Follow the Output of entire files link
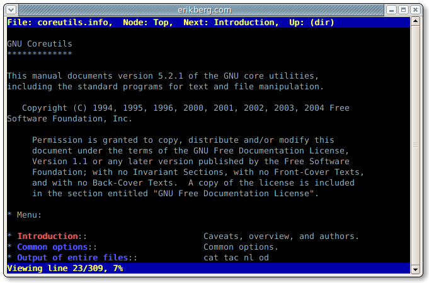The height and width of the screenshot is (283, 429). pos(72,258)
